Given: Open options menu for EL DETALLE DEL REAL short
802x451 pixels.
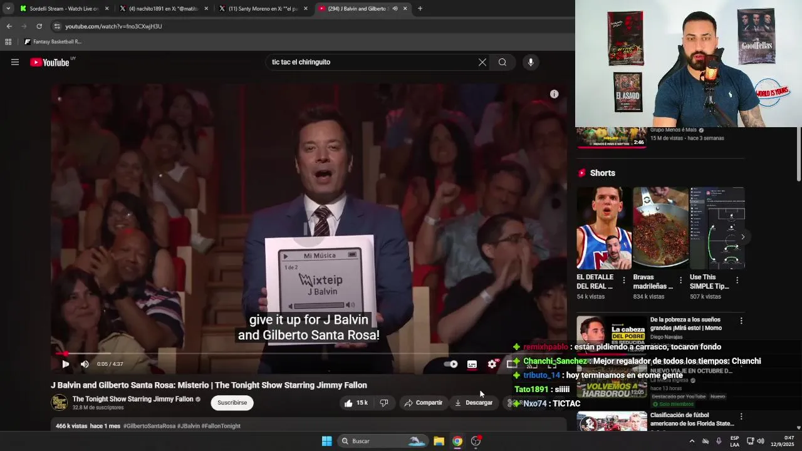Looking at the screenshot, I should pyautogui.click(x=623, y=281).
